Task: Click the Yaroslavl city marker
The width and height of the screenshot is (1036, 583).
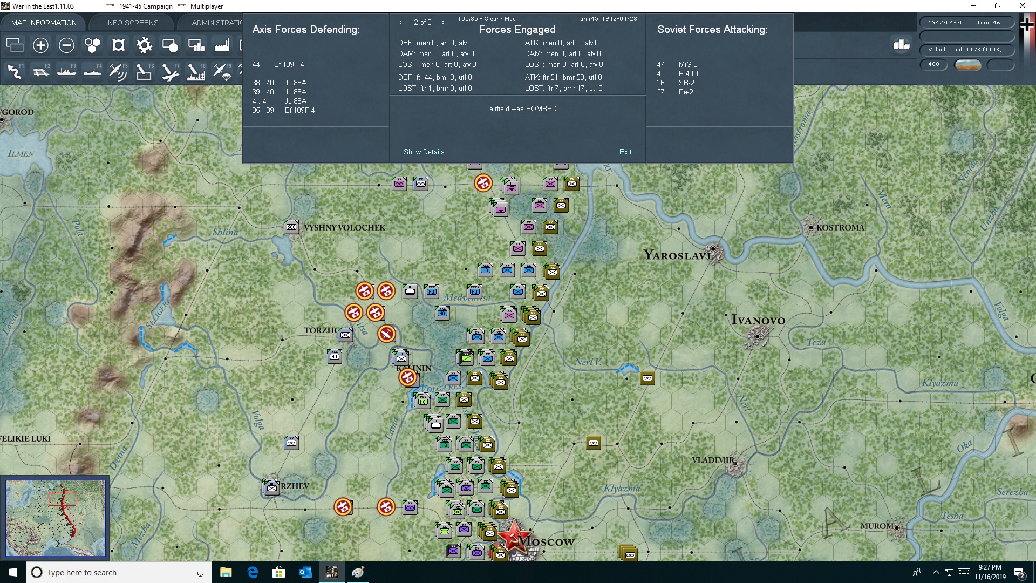Action: (x=713, y=250)
